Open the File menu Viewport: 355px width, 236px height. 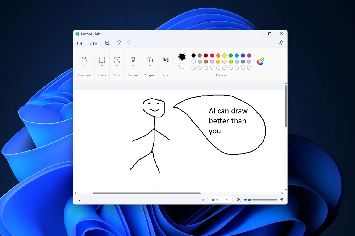[x=80, y=43]
